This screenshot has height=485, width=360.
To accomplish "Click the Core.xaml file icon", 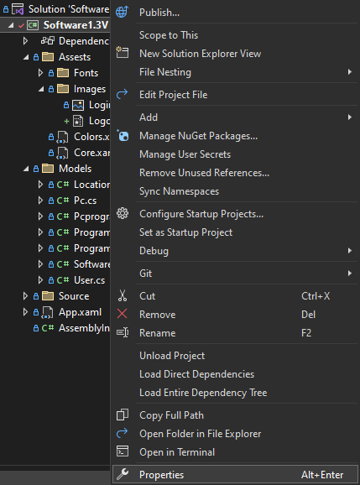I will [63, 153].
